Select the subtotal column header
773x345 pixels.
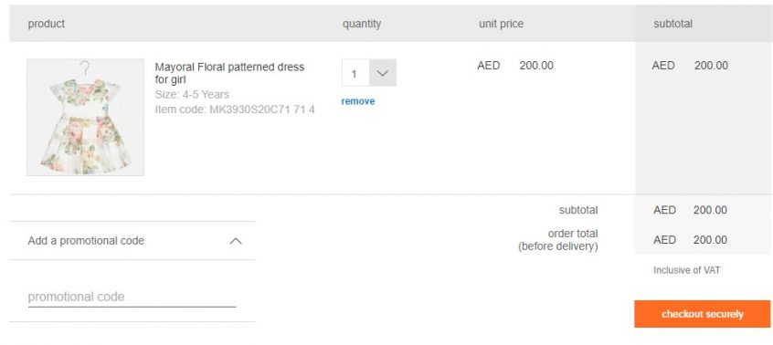pos(672,24)
